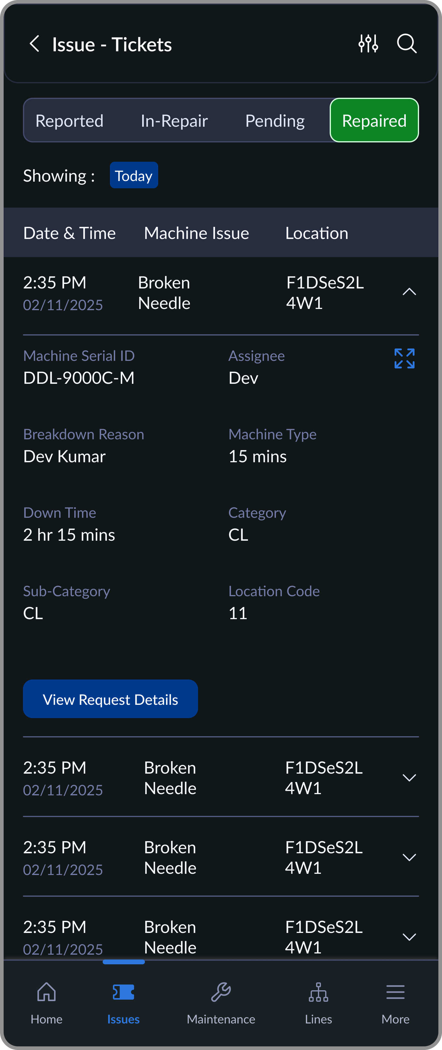Viewport: 442px width, 1050px height.
Task: Open the Home navigation icon
Action: 46,992
